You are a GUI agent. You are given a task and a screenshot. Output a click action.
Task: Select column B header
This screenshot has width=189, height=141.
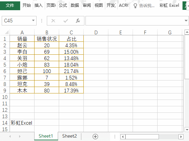47,32
